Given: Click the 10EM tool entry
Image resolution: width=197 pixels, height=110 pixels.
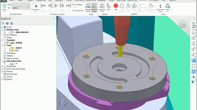Looking at the screenshot, I should click(x=16, y=51).
